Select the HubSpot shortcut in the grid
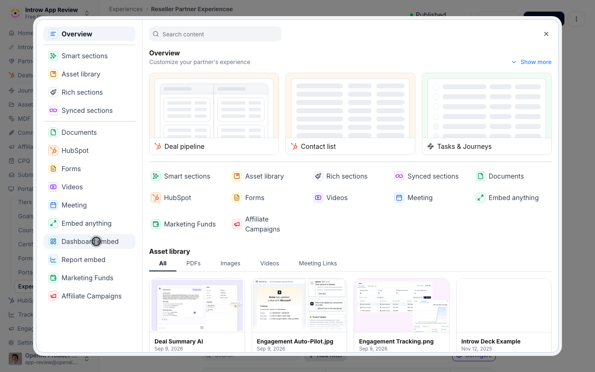595x372 pixels. 171,198
